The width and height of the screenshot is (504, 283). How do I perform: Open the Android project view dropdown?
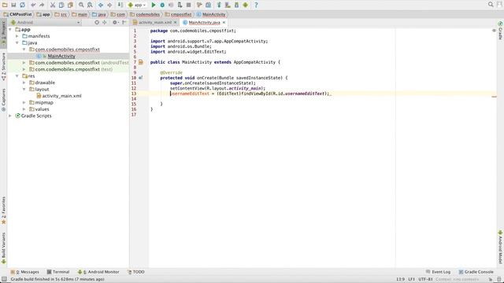pos(46,23)
